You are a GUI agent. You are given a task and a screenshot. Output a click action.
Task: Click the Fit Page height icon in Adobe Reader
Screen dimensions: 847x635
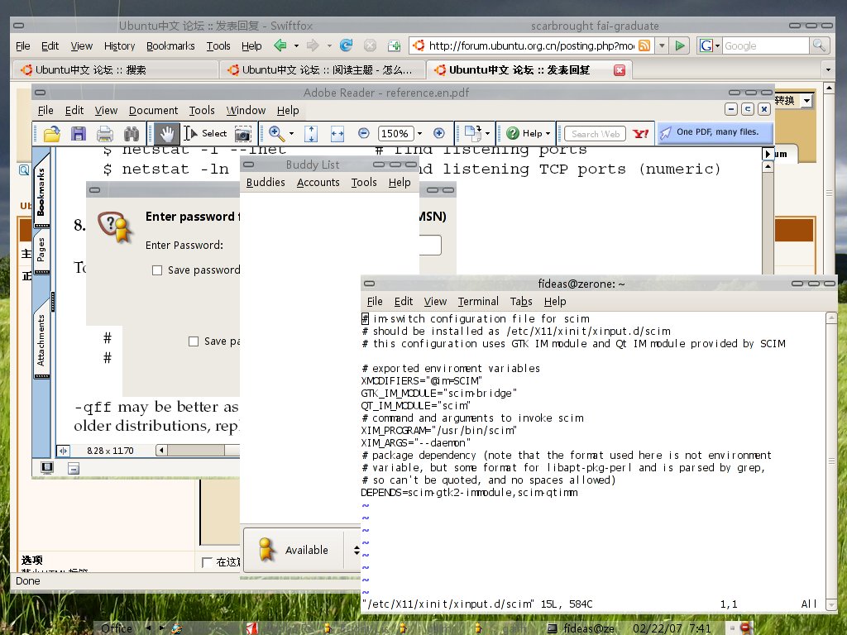coord(311,133)
